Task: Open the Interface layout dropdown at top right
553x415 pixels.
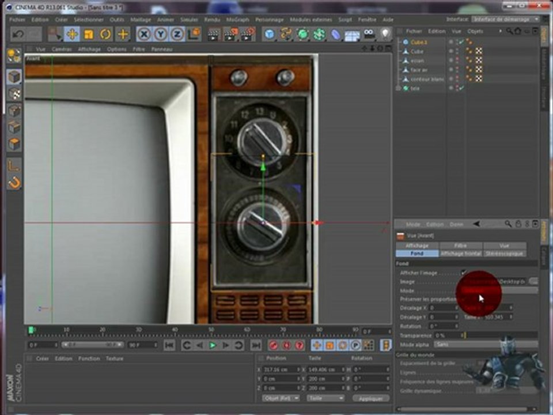Action: (x=505, y=19)
